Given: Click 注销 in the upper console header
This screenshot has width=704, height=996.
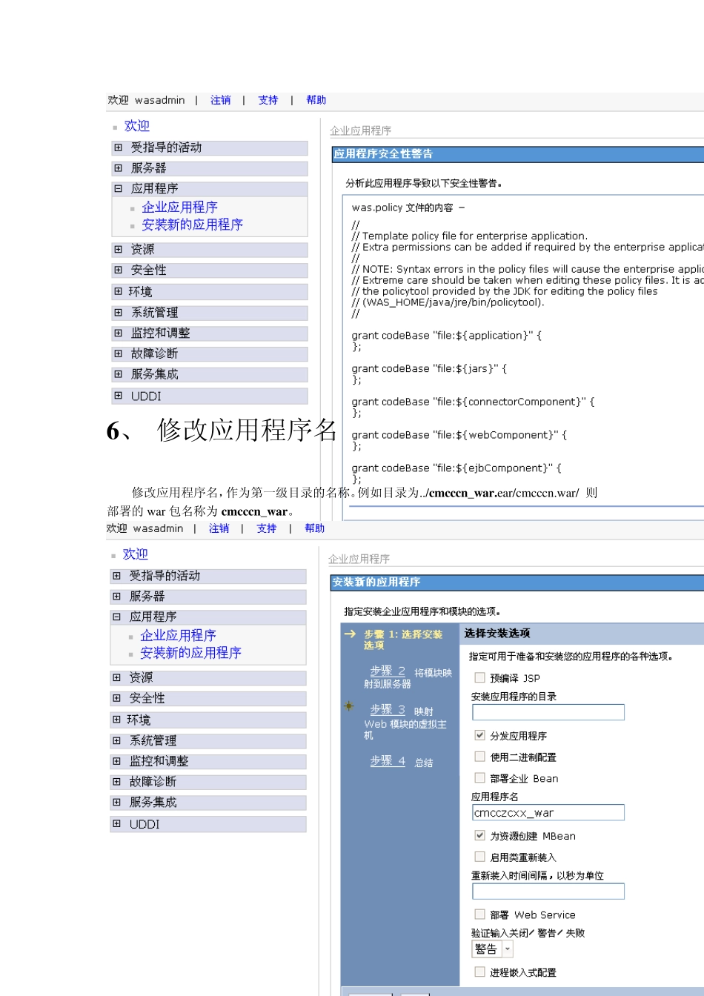Looking at the screenshot, I should click(x=221, y=100).
